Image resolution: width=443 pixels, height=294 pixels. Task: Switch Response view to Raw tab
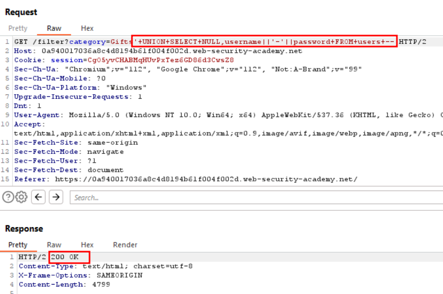click(54, 245)
